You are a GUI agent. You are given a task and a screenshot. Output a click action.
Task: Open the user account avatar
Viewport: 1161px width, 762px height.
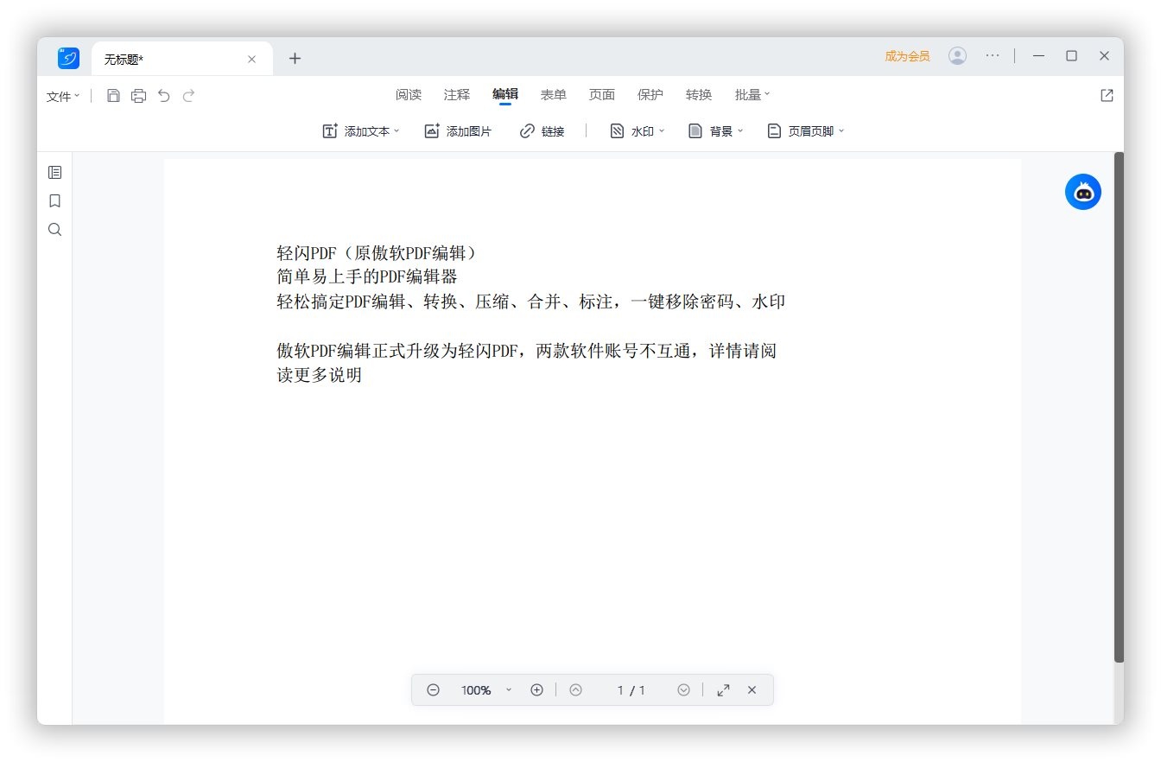click(x=957, y=55)
